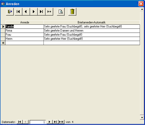Select the new record row marked with asterisk

click(x=3, y=43)
